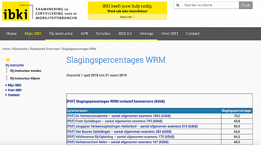
Task: Go to Rijinstructie in the breadcrumb
Action: (x=20, y=49)
